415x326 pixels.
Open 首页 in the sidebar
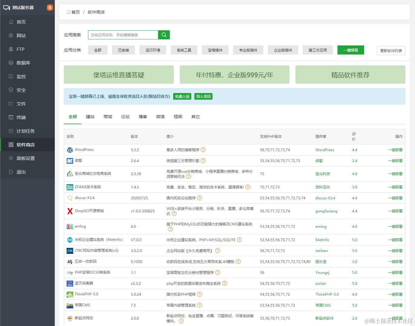(x=28, y=22)
